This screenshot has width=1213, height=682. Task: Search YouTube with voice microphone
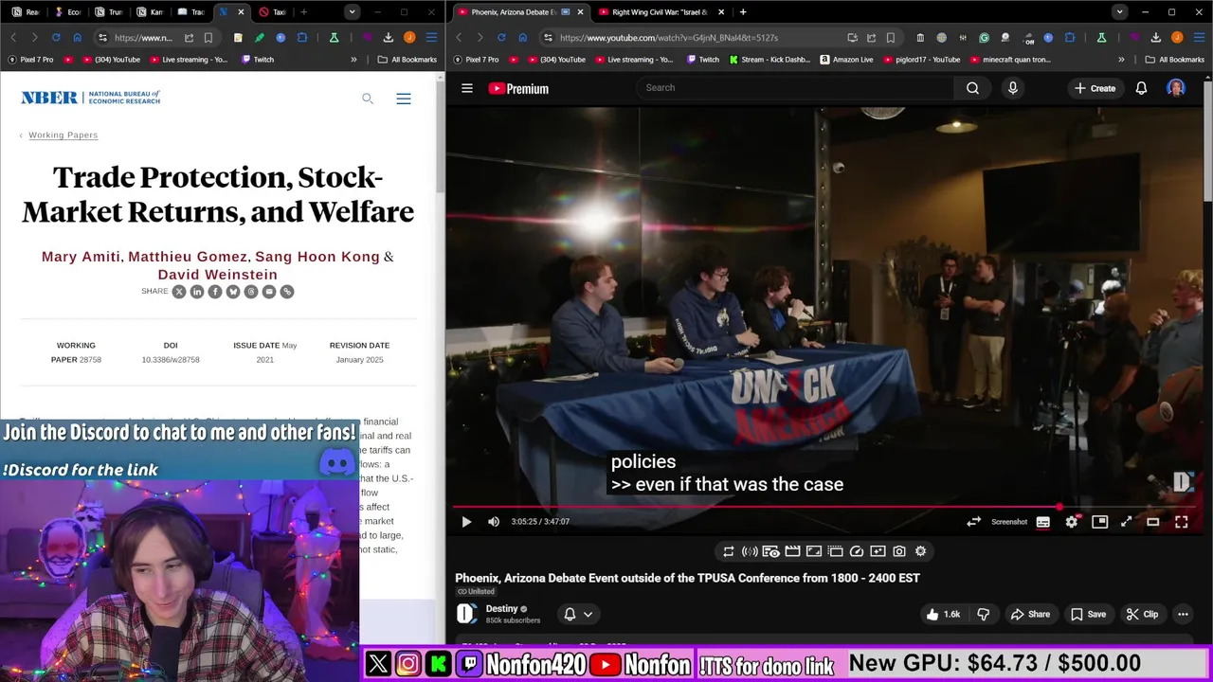(1013, 88)
